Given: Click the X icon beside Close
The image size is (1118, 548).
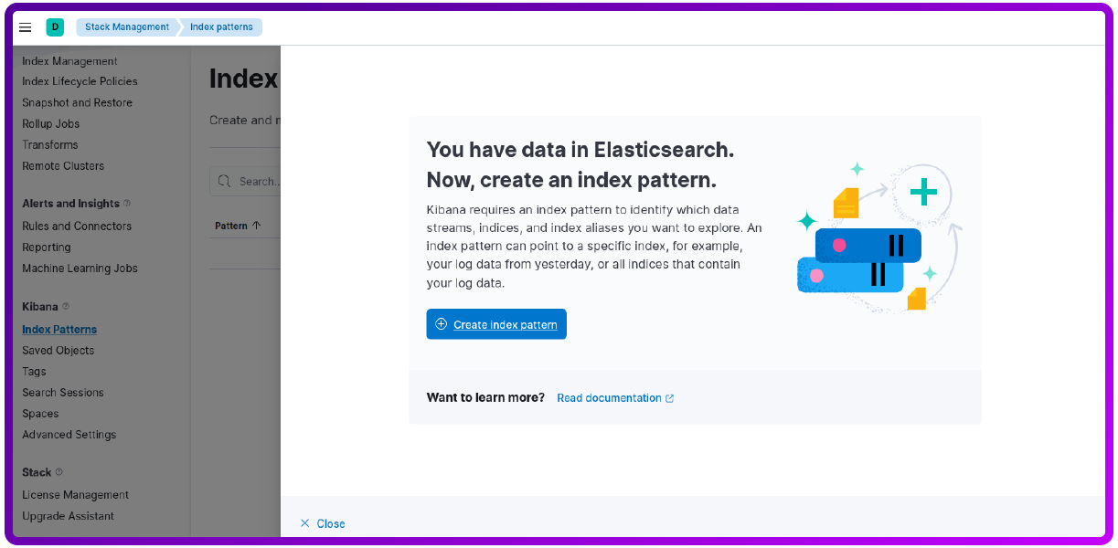Looking at the screenshot, I should point(305,523).
